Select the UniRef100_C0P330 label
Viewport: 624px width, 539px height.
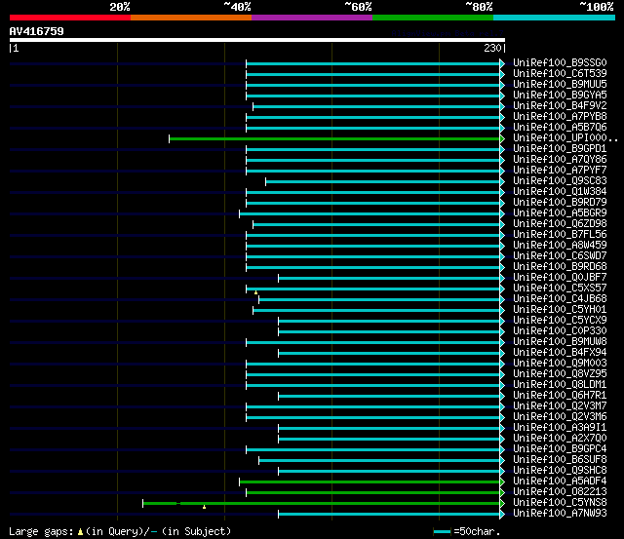pyautogui.click(x=560, y=331)
